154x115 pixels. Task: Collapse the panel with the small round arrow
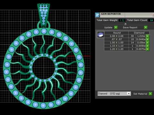[x=125, y=24]
